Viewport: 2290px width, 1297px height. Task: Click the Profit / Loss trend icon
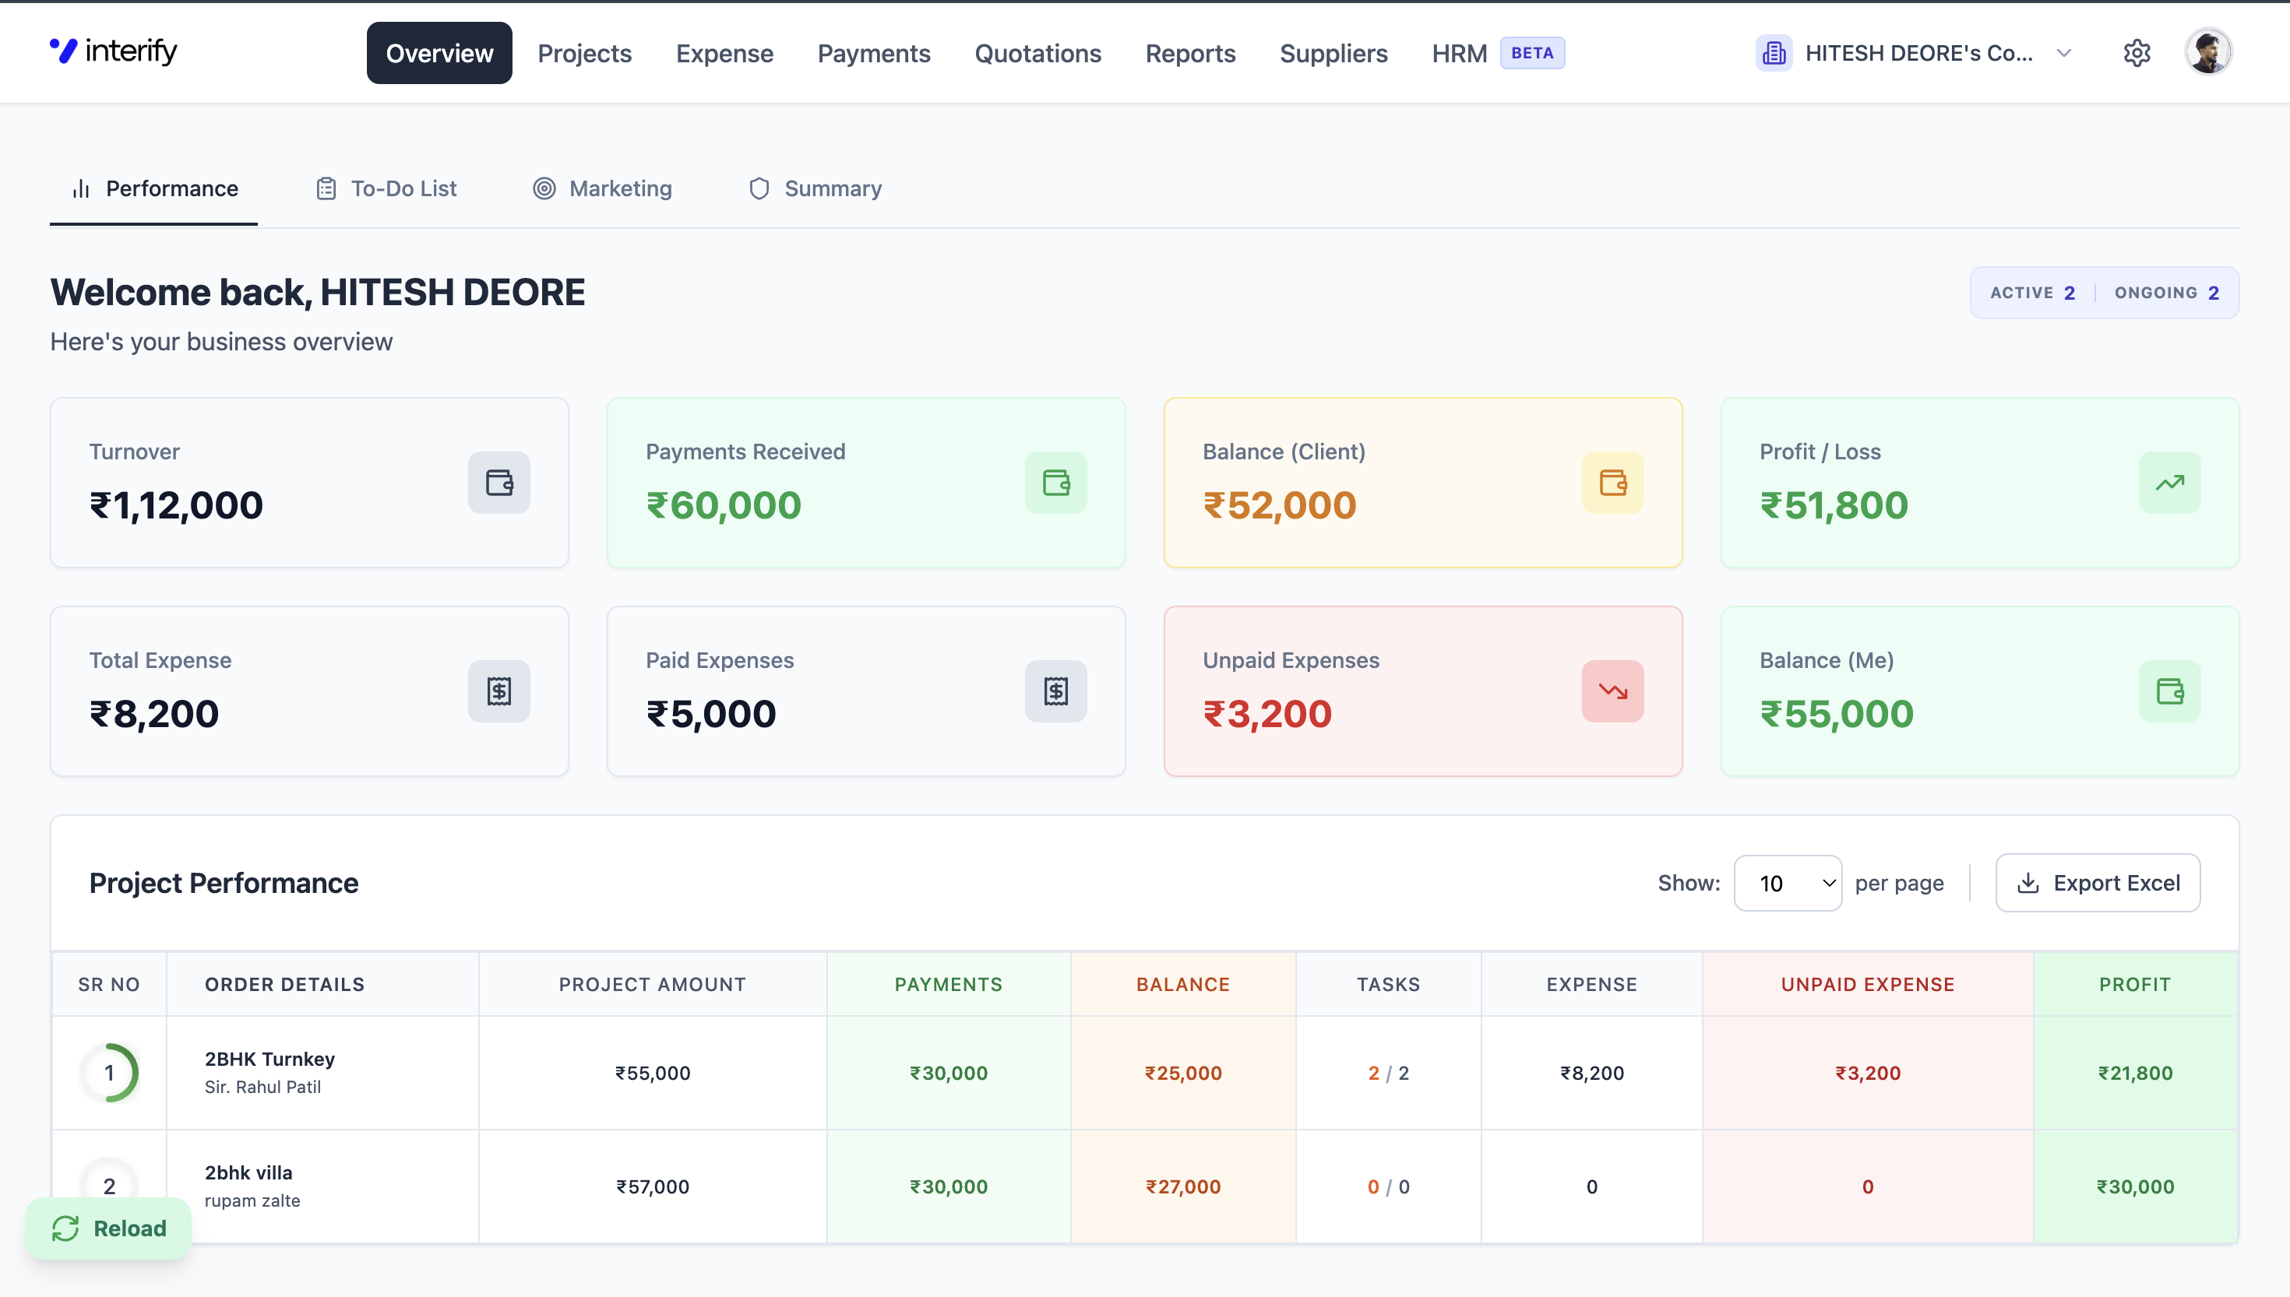[x=2168, y=483]
